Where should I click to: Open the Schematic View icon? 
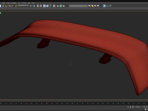(x=51, y=6)
